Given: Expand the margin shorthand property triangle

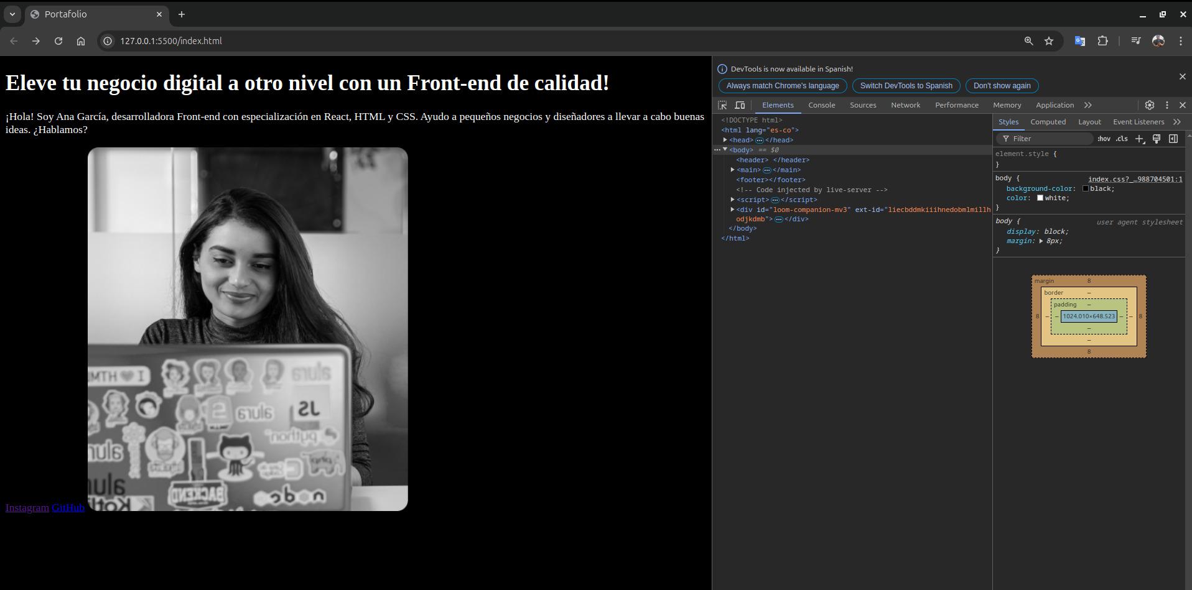Looking at the screenshot, I should (x=1041, y=241).
